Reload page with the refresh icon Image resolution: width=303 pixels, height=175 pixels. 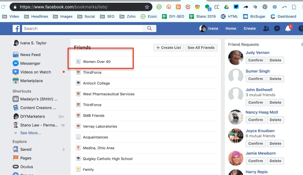point(3,7)
